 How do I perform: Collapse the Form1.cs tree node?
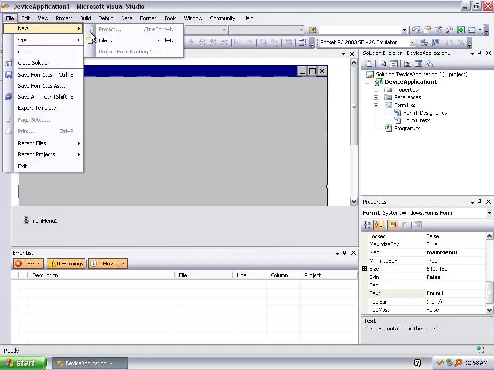(376, 105)
